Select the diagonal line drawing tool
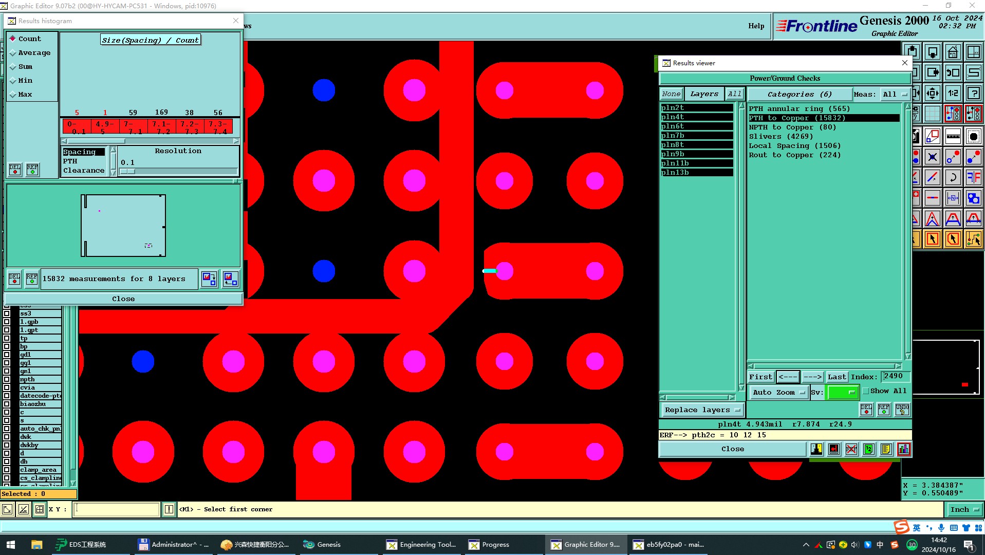Image resolution: width=985 pixels, height=555 pixels. tap(932, 177)
